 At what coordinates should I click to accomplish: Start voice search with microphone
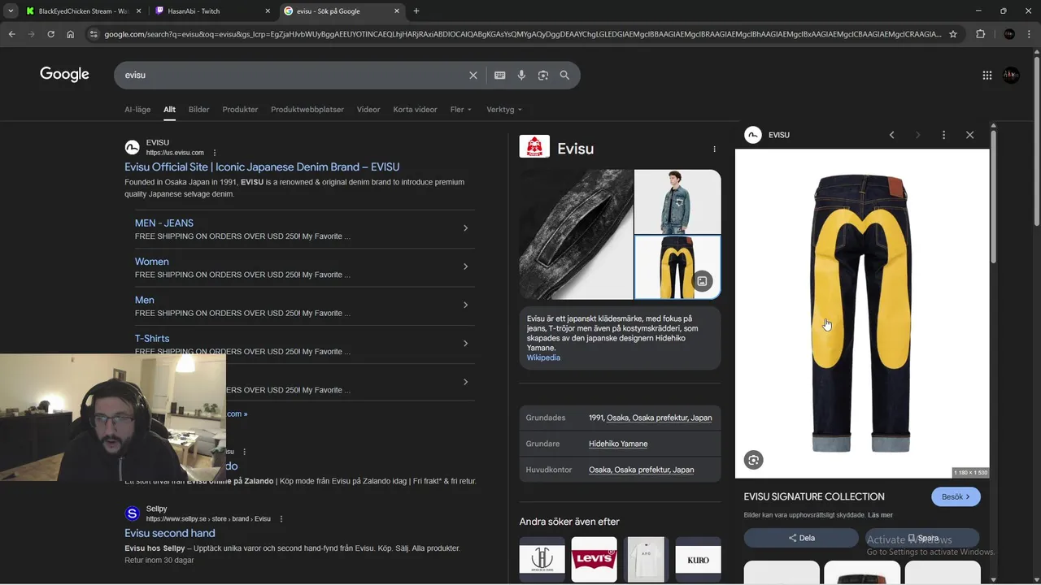pyautogui.click(x=521, y=75)
